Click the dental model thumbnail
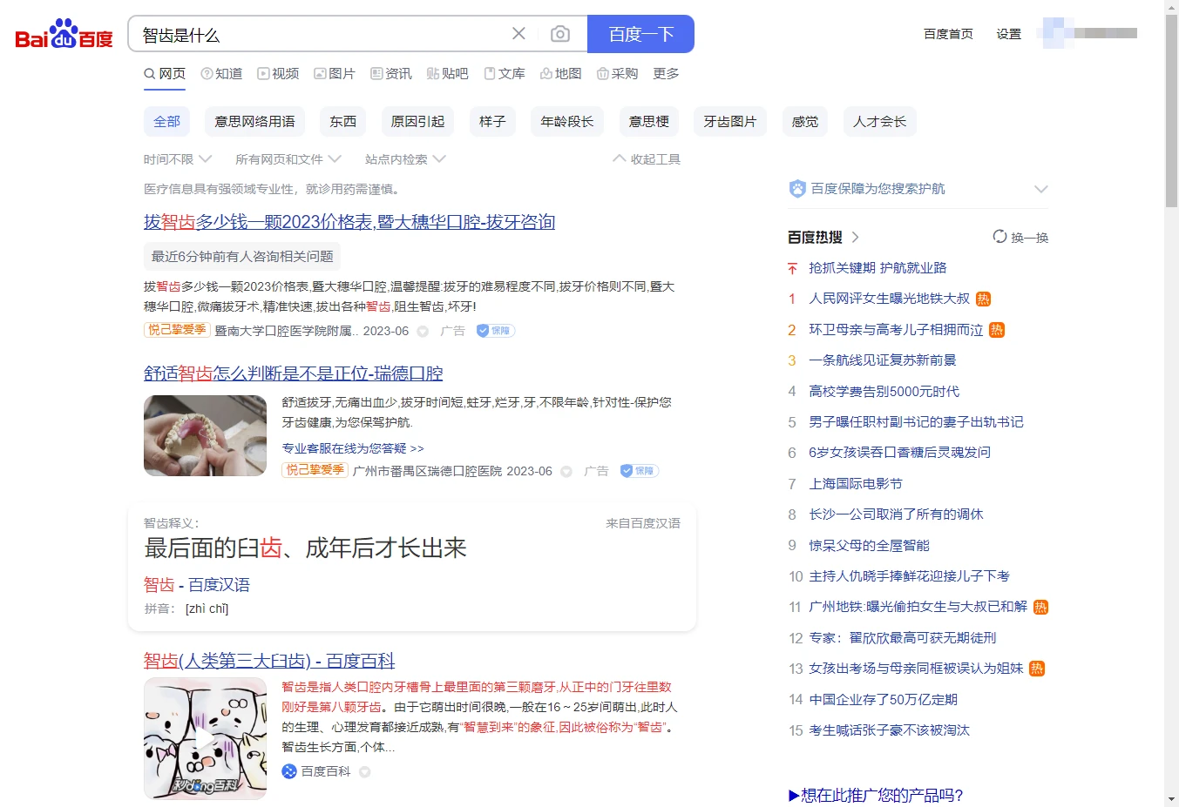The image size is (1179, 807). click(205, 435)
